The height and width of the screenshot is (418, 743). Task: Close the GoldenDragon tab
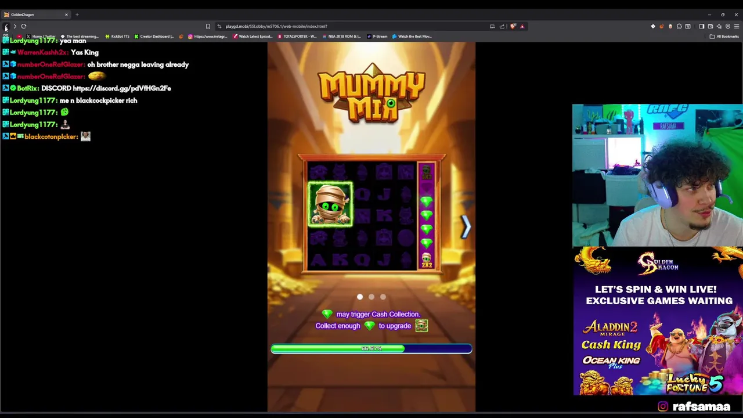66,15
